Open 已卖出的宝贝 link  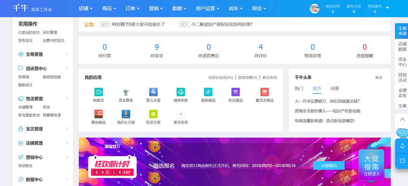29,33
